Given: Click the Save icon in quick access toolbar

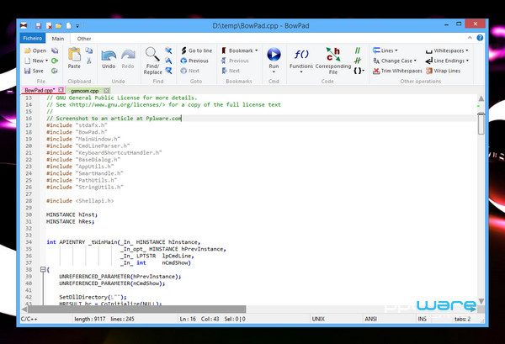Looking at the screenshot, I should [39, 26].
